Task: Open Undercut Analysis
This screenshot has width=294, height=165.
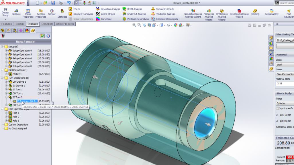Action: pos(134,14)
